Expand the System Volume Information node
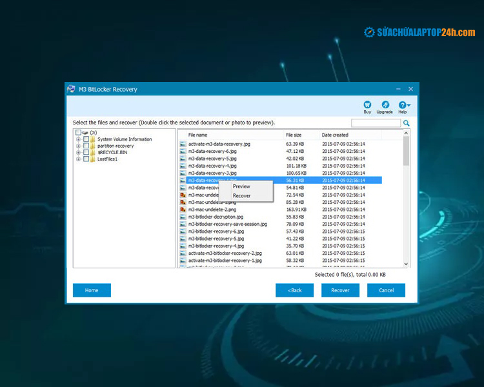This screenshot has height=387, width=484. tap(78, 139)
